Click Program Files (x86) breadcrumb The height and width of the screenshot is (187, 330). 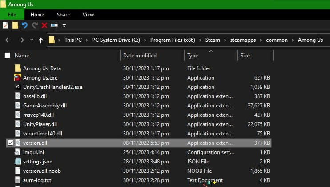coord(173,40)
